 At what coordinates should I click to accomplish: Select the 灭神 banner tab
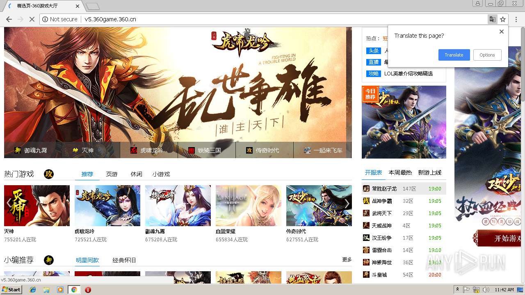(x=91, y=150)
